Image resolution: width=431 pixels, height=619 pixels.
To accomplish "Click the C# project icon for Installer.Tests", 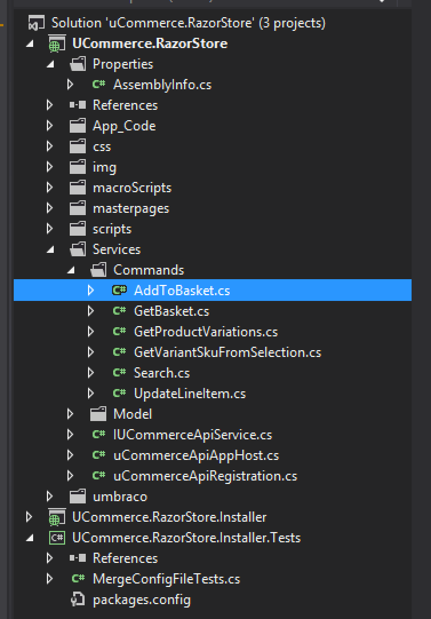I will point(57,538).
